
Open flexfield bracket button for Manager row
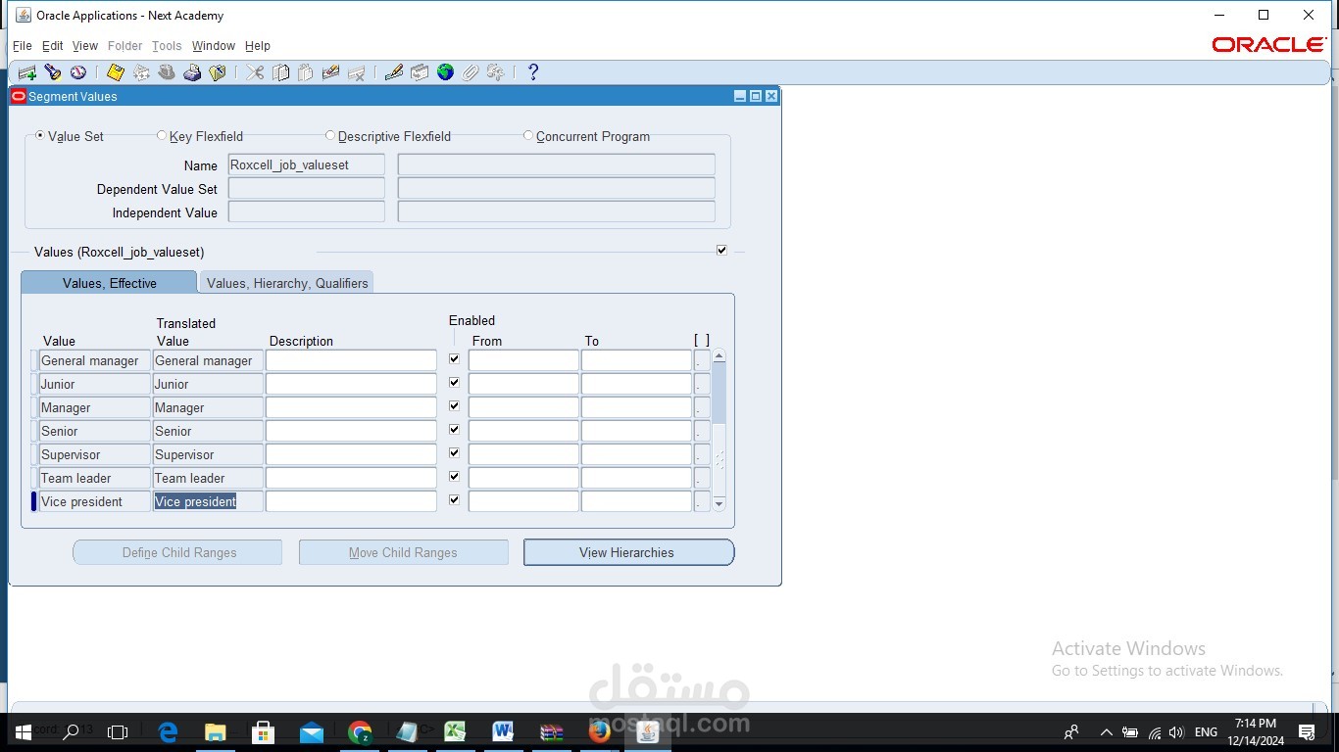pyautogui.click(x=702, y=407)
